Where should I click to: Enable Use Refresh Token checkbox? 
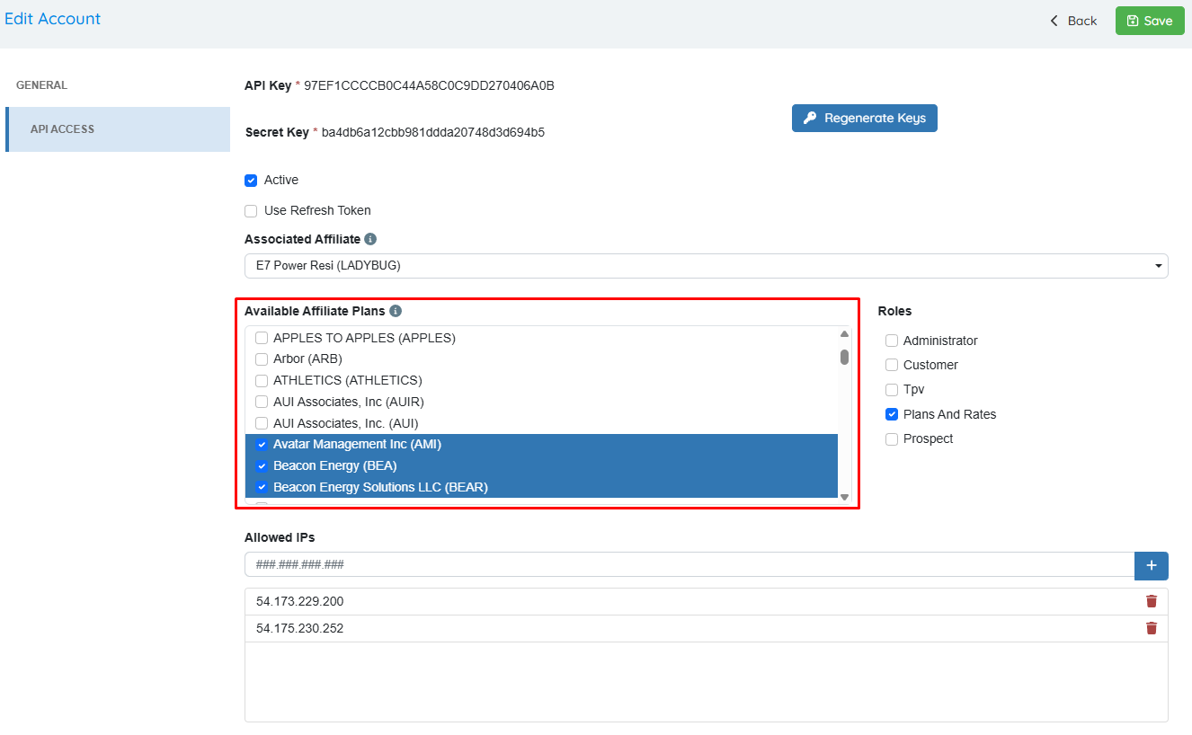tap(251, 211)
